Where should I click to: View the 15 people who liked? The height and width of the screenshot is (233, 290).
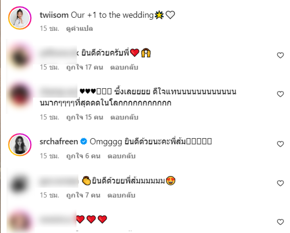[x=84, y=117]
